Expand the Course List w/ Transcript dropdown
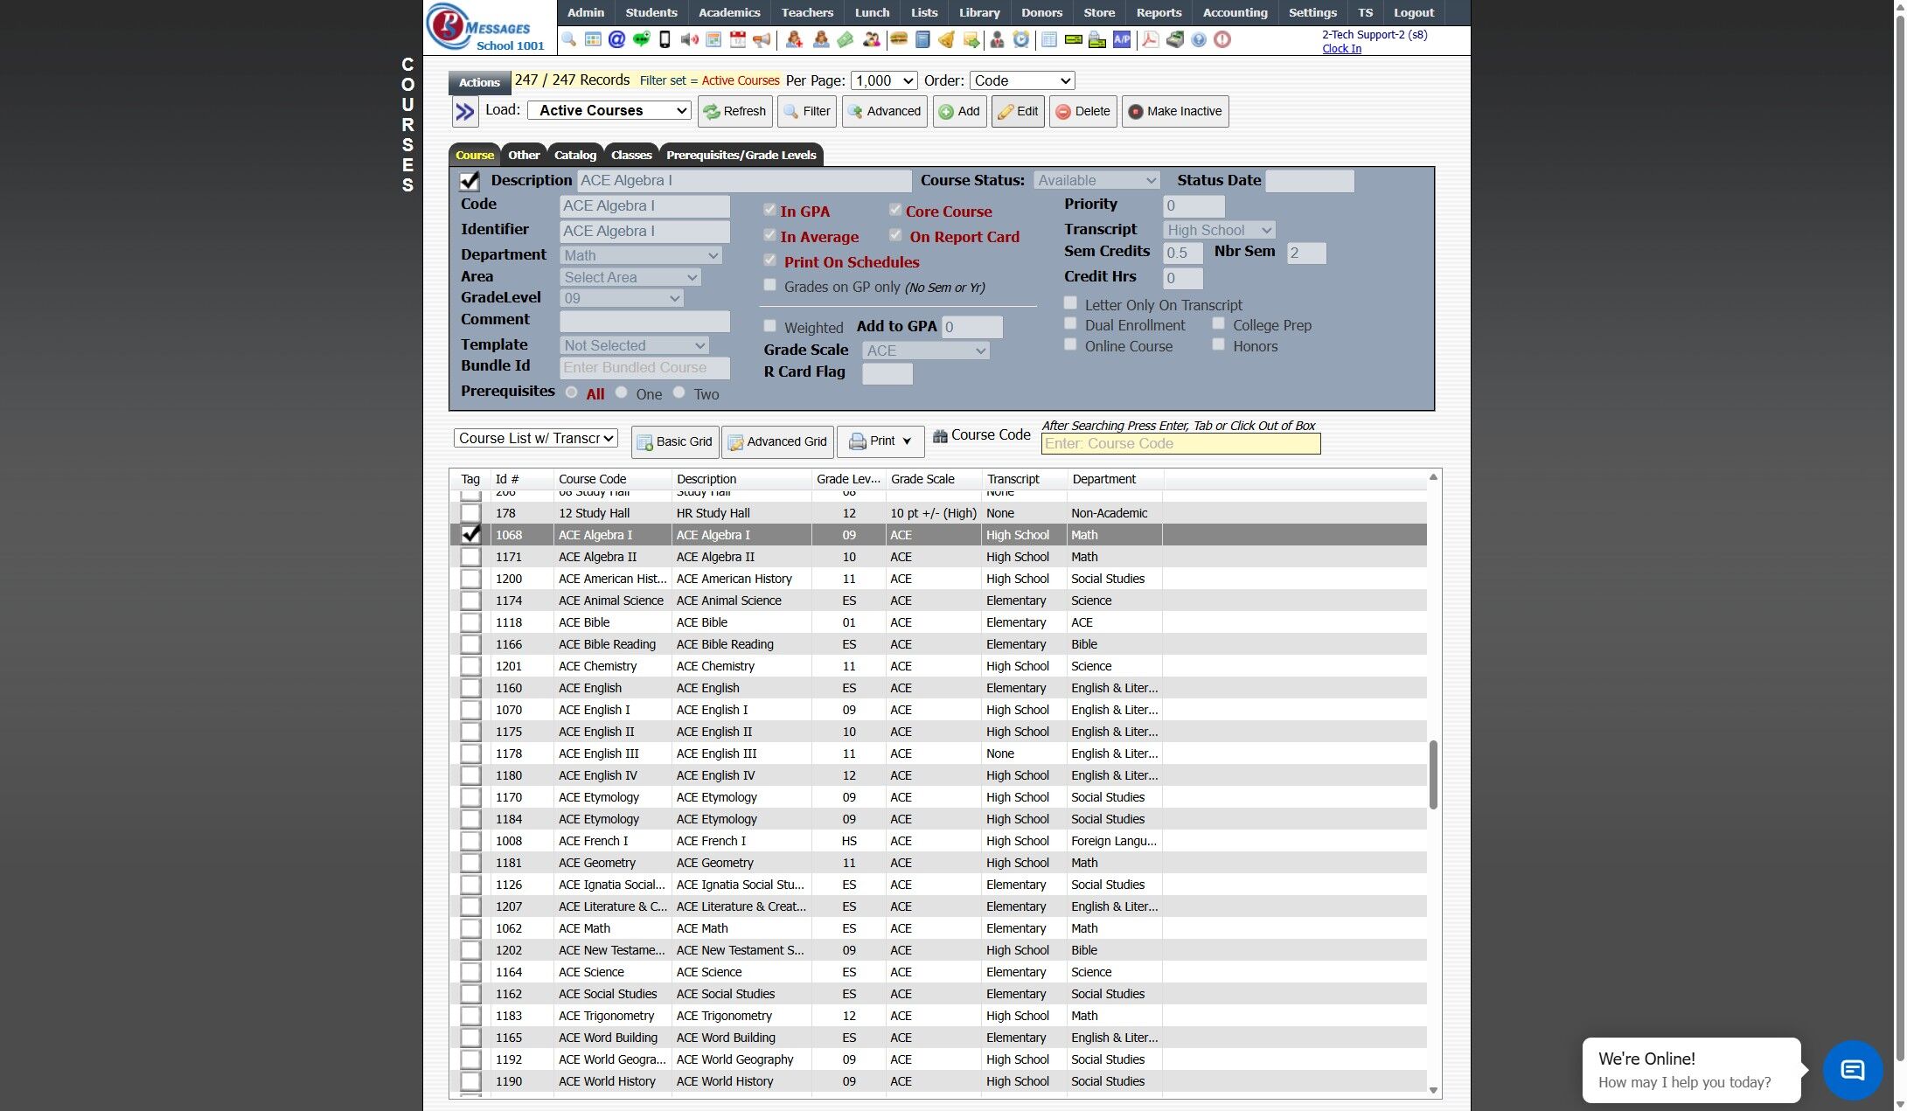Screen dimensions: 1907x1111 click(536, 438)
